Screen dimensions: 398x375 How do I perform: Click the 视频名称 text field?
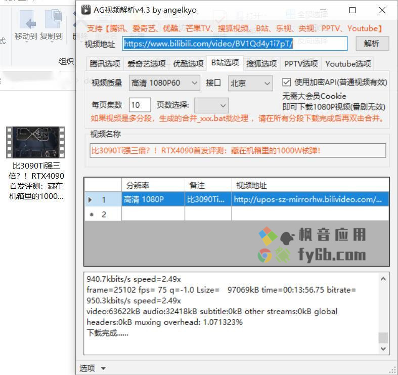(x=238, y=150)
